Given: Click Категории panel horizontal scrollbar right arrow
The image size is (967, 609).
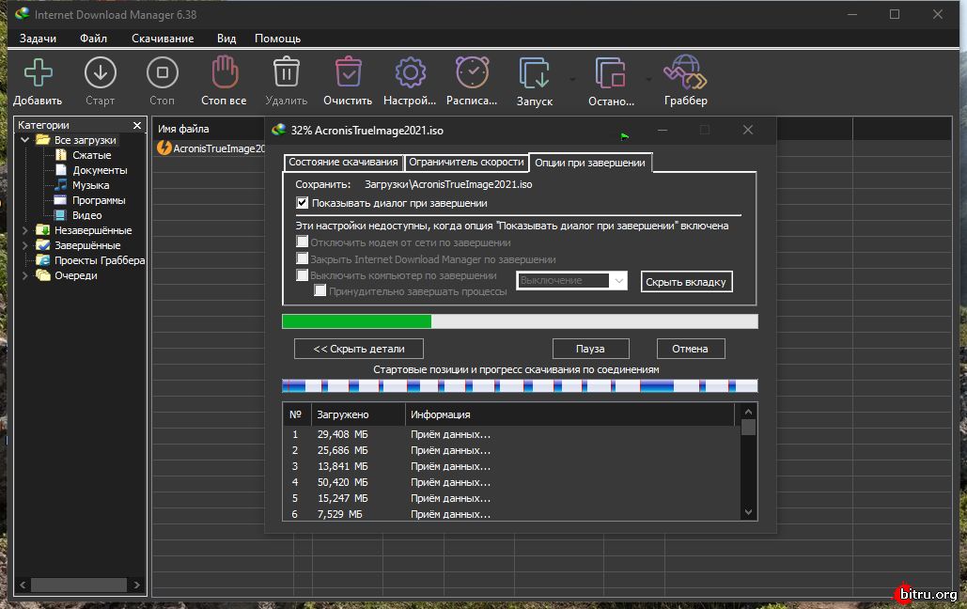Looking at the screenshot, I should pyautogui.click(x=137, y=585).
